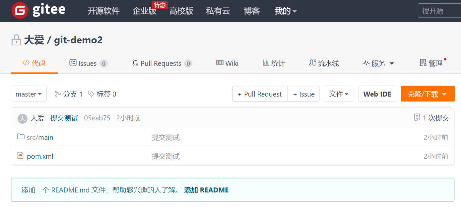The height and width of the screenshot is (207, 461).
Task: Click the pom.xml file icon
Action: tap(21, 155)
